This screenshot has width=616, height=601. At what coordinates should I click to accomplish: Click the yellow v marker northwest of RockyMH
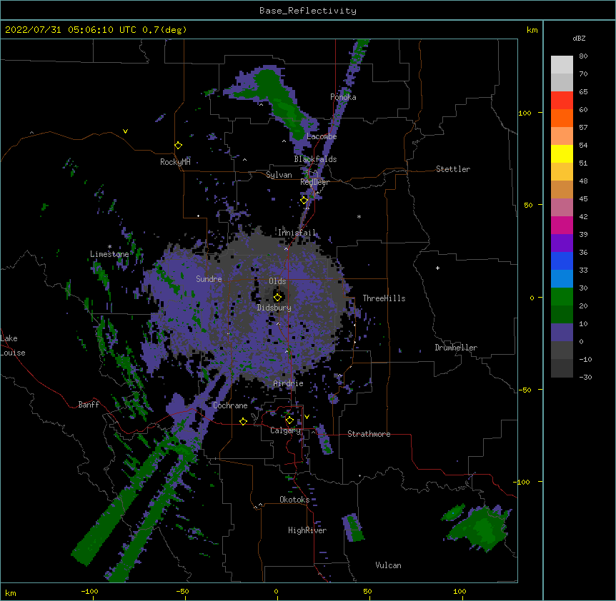125,131
